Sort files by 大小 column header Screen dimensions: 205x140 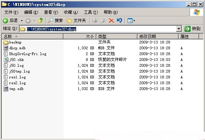[80, 36]
